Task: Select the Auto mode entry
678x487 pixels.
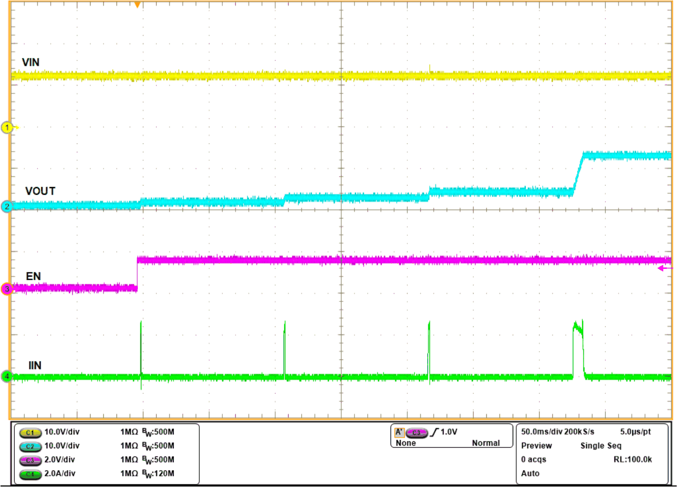Action: click(529, 473)
